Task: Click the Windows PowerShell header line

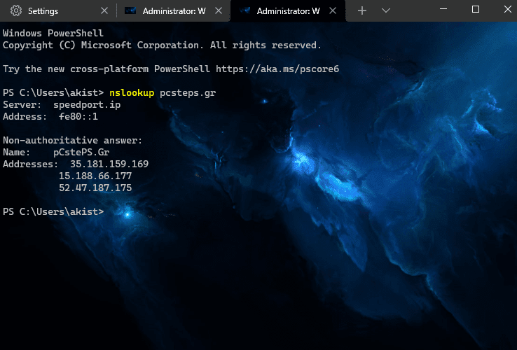Action: [53, 34]
